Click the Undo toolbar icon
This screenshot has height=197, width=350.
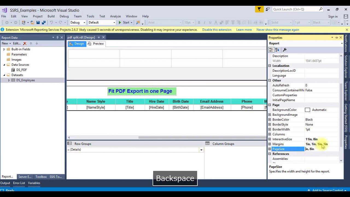click(51, 22)
